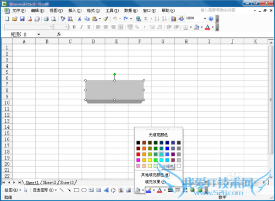Open the 编辑 (Edit) menu
The height and width of the screenshot is (201, 275).
pos(37,10)
